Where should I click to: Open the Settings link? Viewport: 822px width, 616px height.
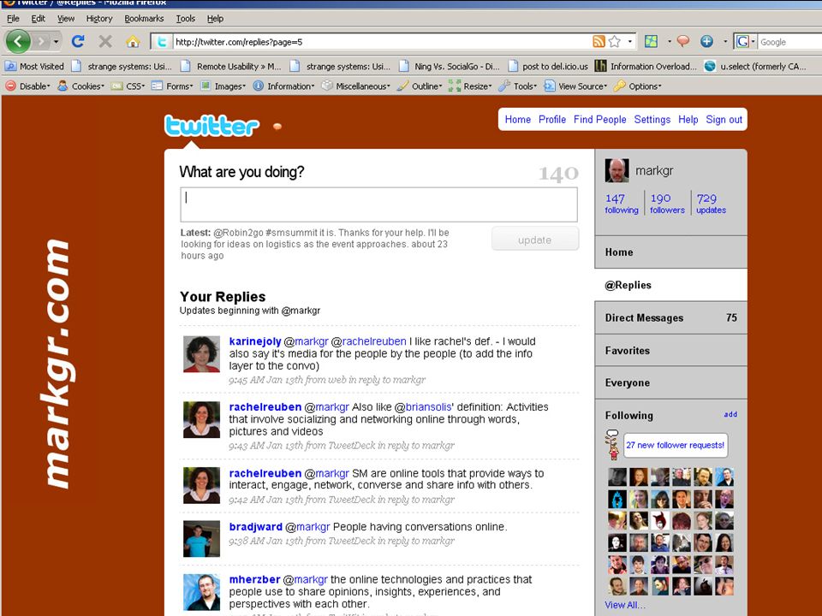tap(652, 120)
